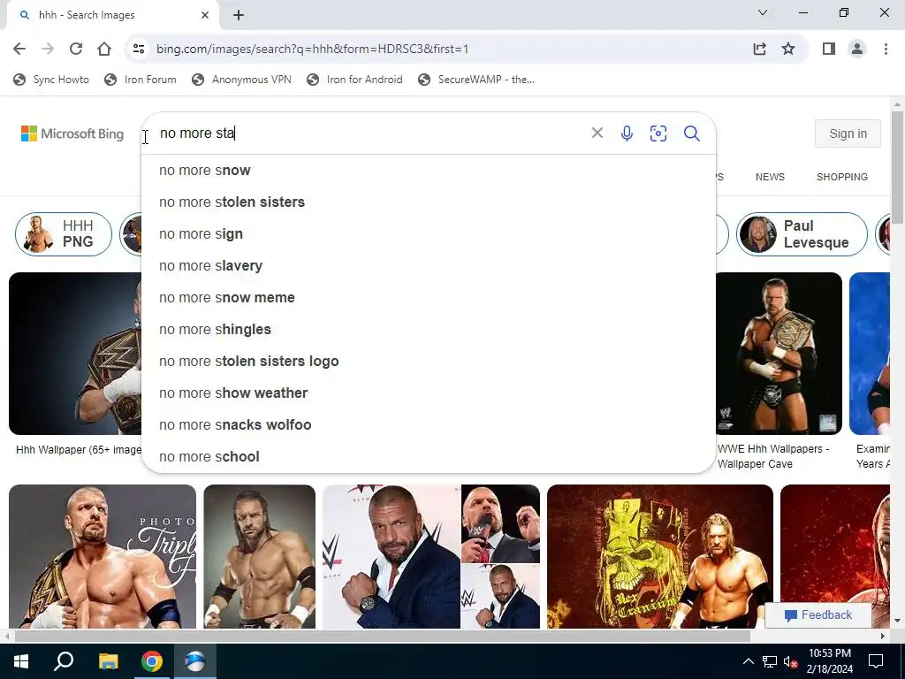Open the profile avatar menu
Image resolution: width=905 pixels, height=679 pixels.
[x=857, y=50]
